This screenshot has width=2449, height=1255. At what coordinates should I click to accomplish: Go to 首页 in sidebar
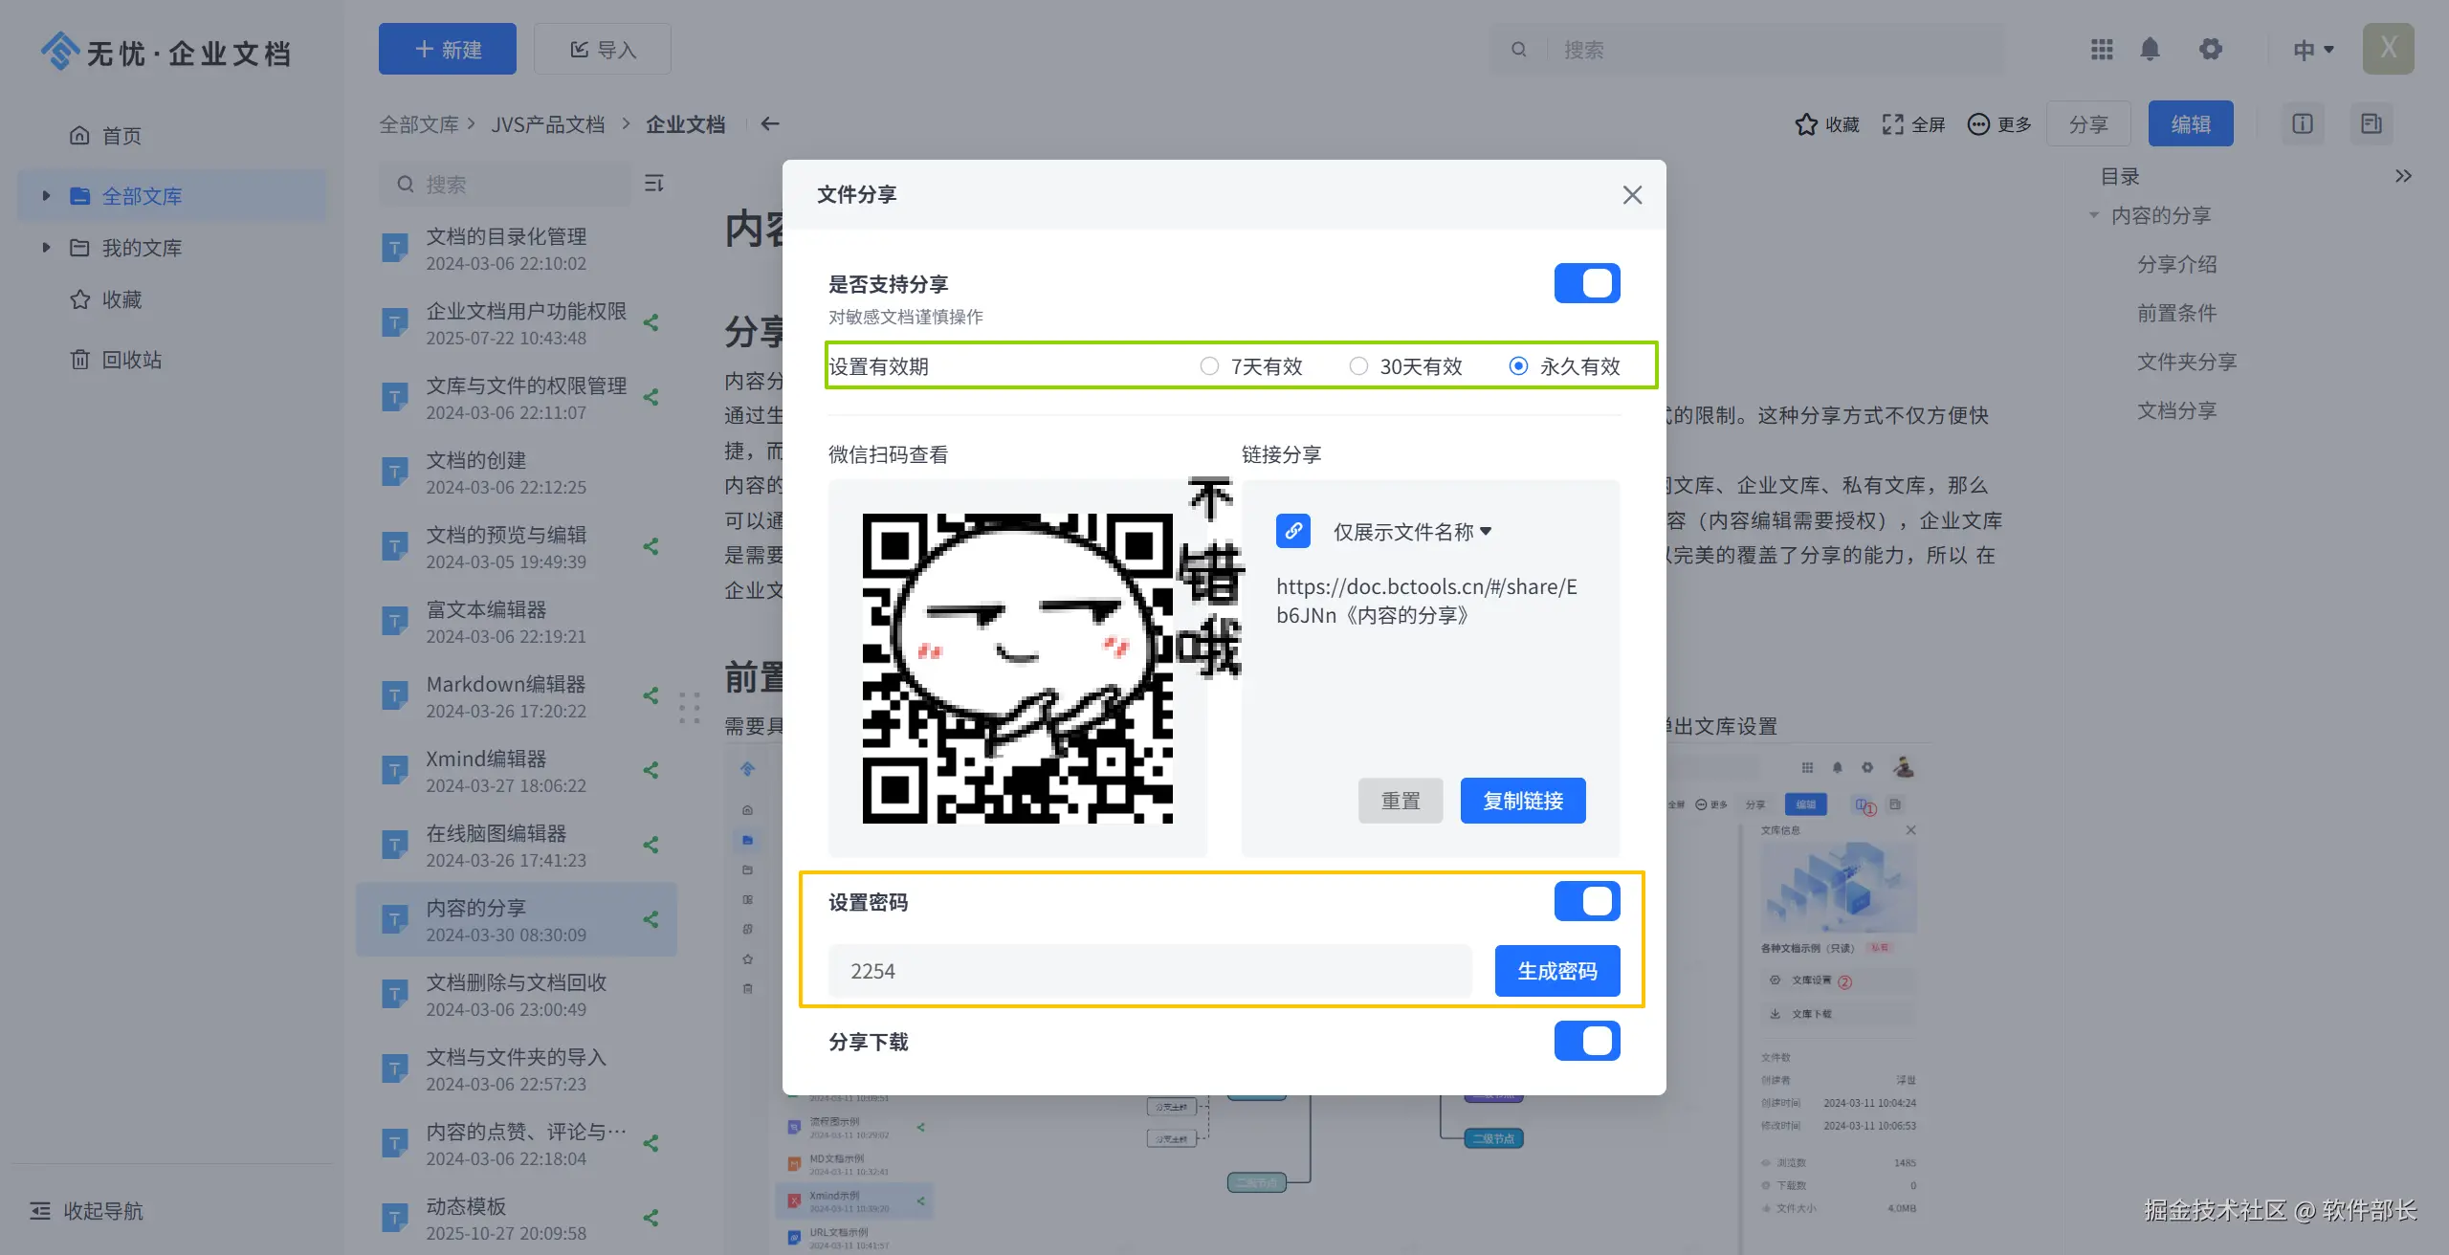[x=121, y=136]
